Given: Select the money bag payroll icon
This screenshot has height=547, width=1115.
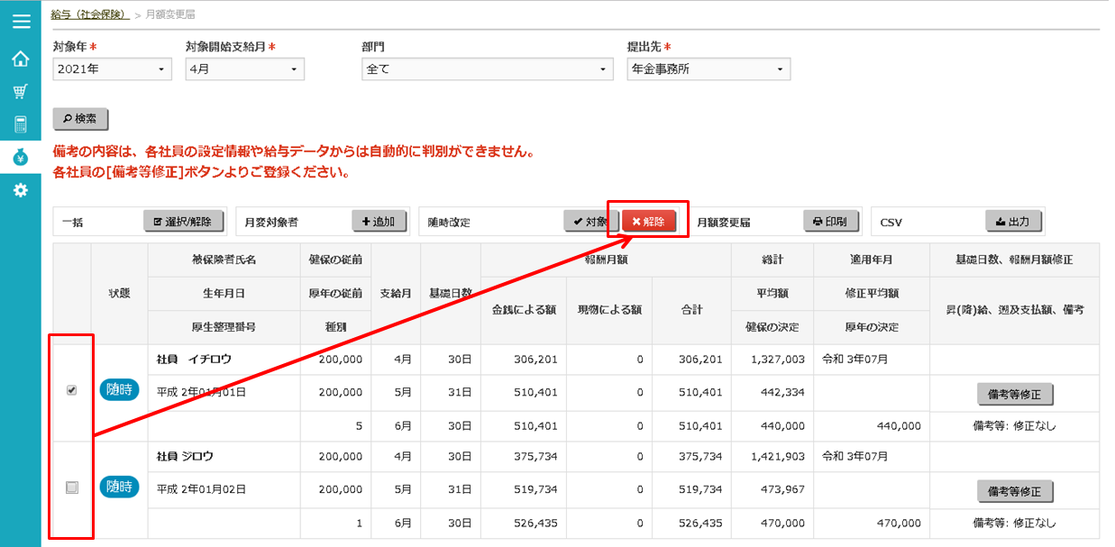Looking at the screenshot, I should [x=20, y=158].
